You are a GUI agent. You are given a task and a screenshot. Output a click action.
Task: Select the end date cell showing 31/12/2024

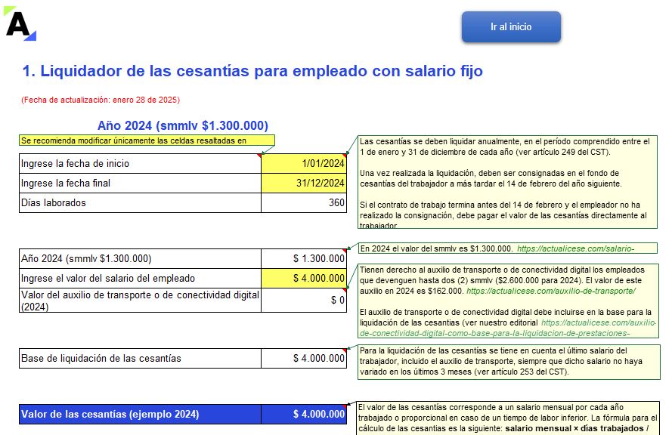304,184
